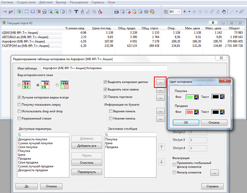The image size is (247, 193).
Task: Open the Действия menu
Action: [46, 2]
